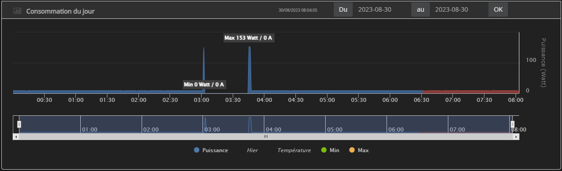Click the 04:00 region in the navigator
The image size is (562, 171).
tap(295, 124)
